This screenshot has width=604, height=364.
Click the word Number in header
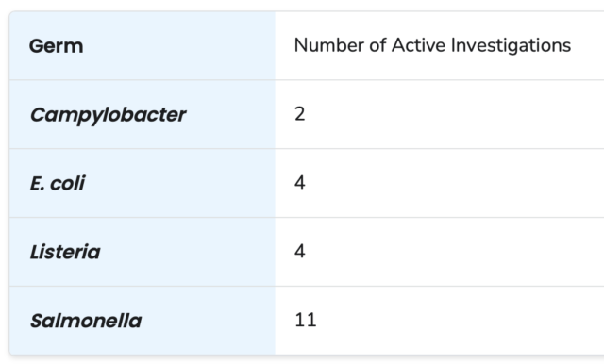click(x=329, y=45)
